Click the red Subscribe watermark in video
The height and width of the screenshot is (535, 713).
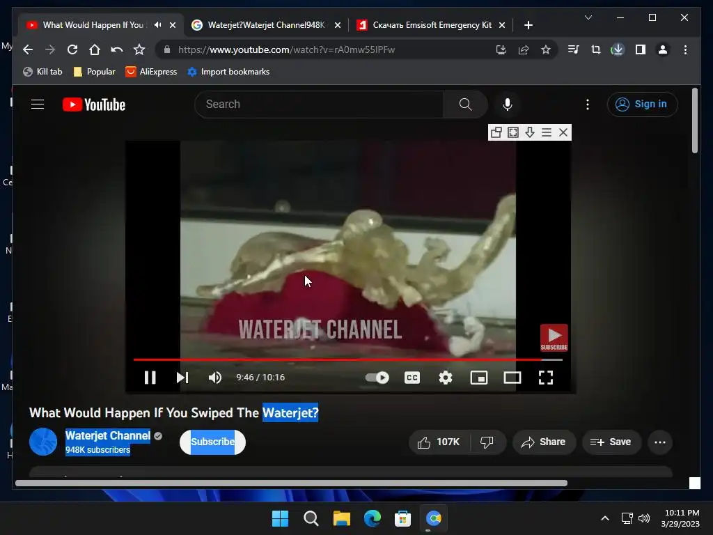click(x=554, y=338)
